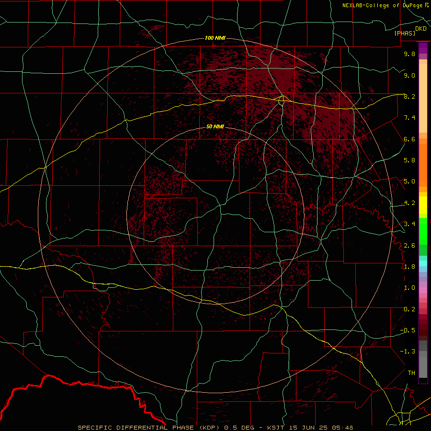Click the 3.4 scale value
The image size is (431, 431).
coord(409,224)
